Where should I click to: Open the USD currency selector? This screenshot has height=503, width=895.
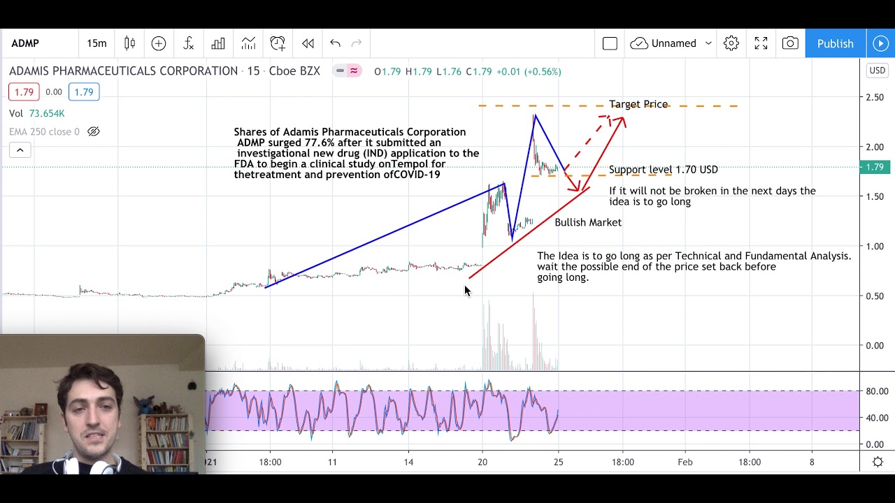[877, 70]
